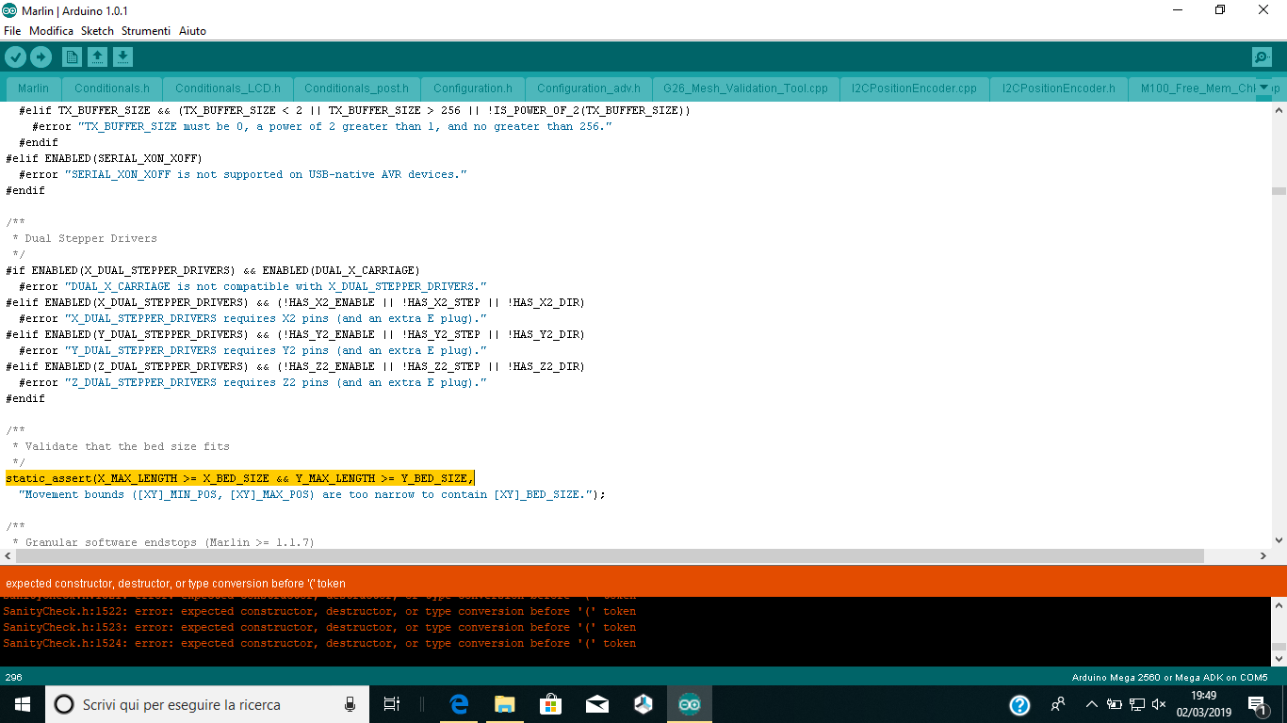Select the G26_Mesh_Validation_Tool.cpp tab
This screenshot has width=1287, height=723.
pos(744,88)
